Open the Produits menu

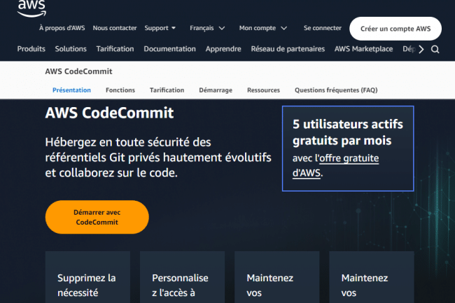pos(31,49)
